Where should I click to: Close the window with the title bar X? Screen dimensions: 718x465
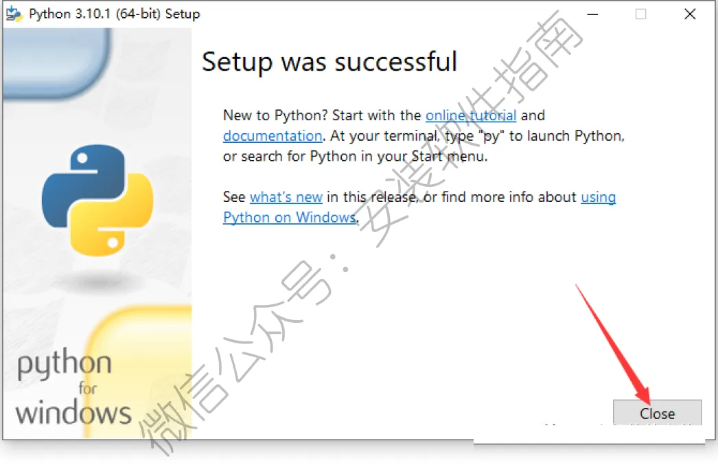click(x=690, y=14)
